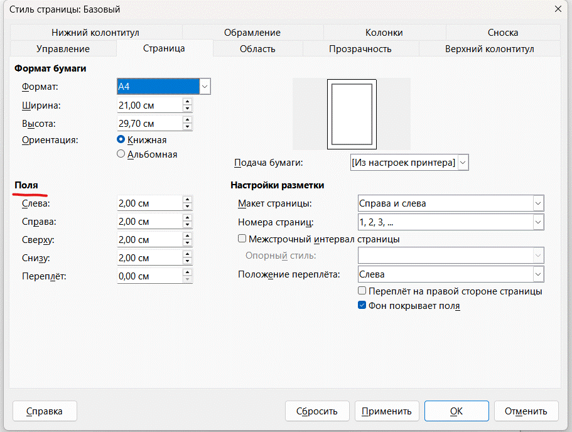572x432 pixels.
Task: Increase the Ширина value with up arrow
Action: pyautogui.click(x=187, y=101)
